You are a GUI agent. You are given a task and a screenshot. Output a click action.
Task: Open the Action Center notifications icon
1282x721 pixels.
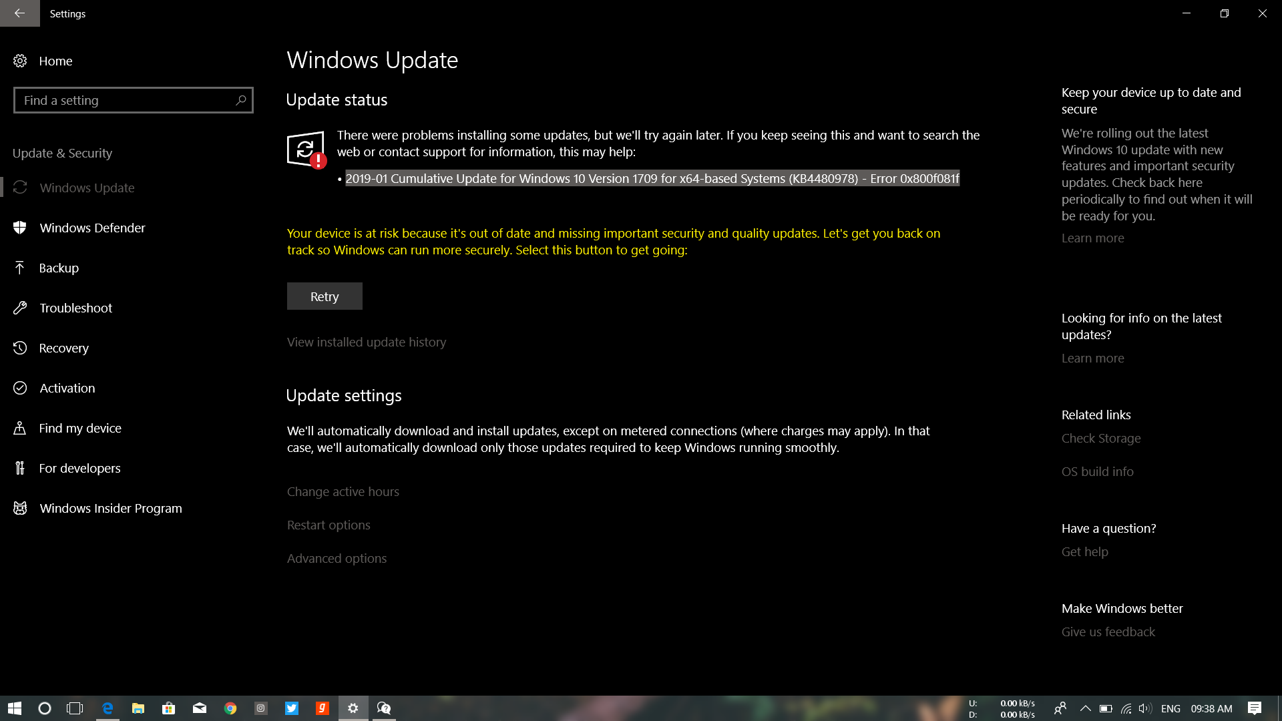[x=1255, y=708]
